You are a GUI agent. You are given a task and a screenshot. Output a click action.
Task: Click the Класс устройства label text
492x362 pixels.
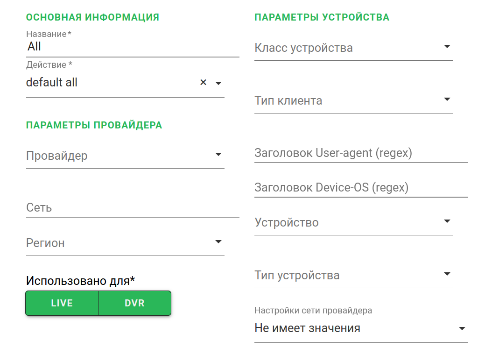[303, 48]
